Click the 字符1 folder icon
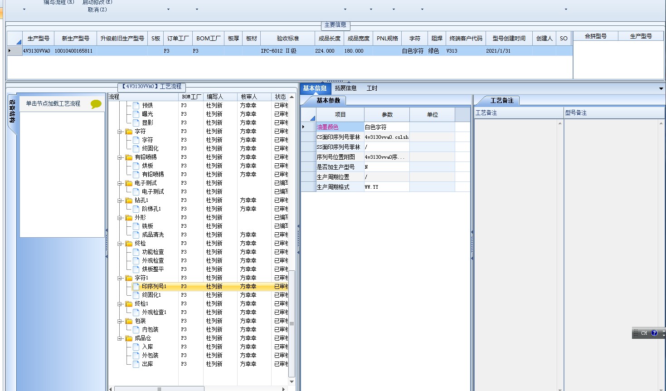This screenshot has height=391, width=666. pos(129,278)
